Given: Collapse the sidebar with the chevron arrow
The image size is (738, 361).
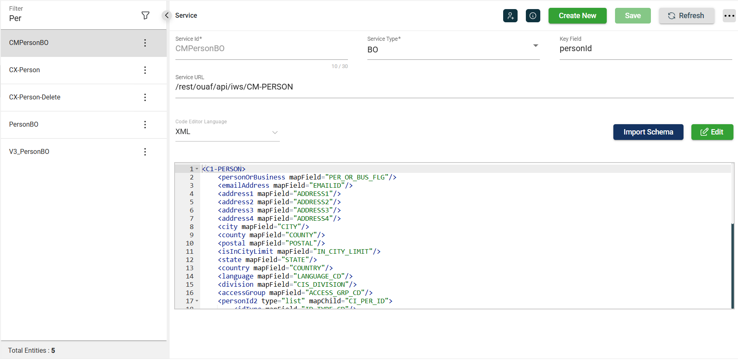Looking at the screenshot, I should [x=166, y=16].
